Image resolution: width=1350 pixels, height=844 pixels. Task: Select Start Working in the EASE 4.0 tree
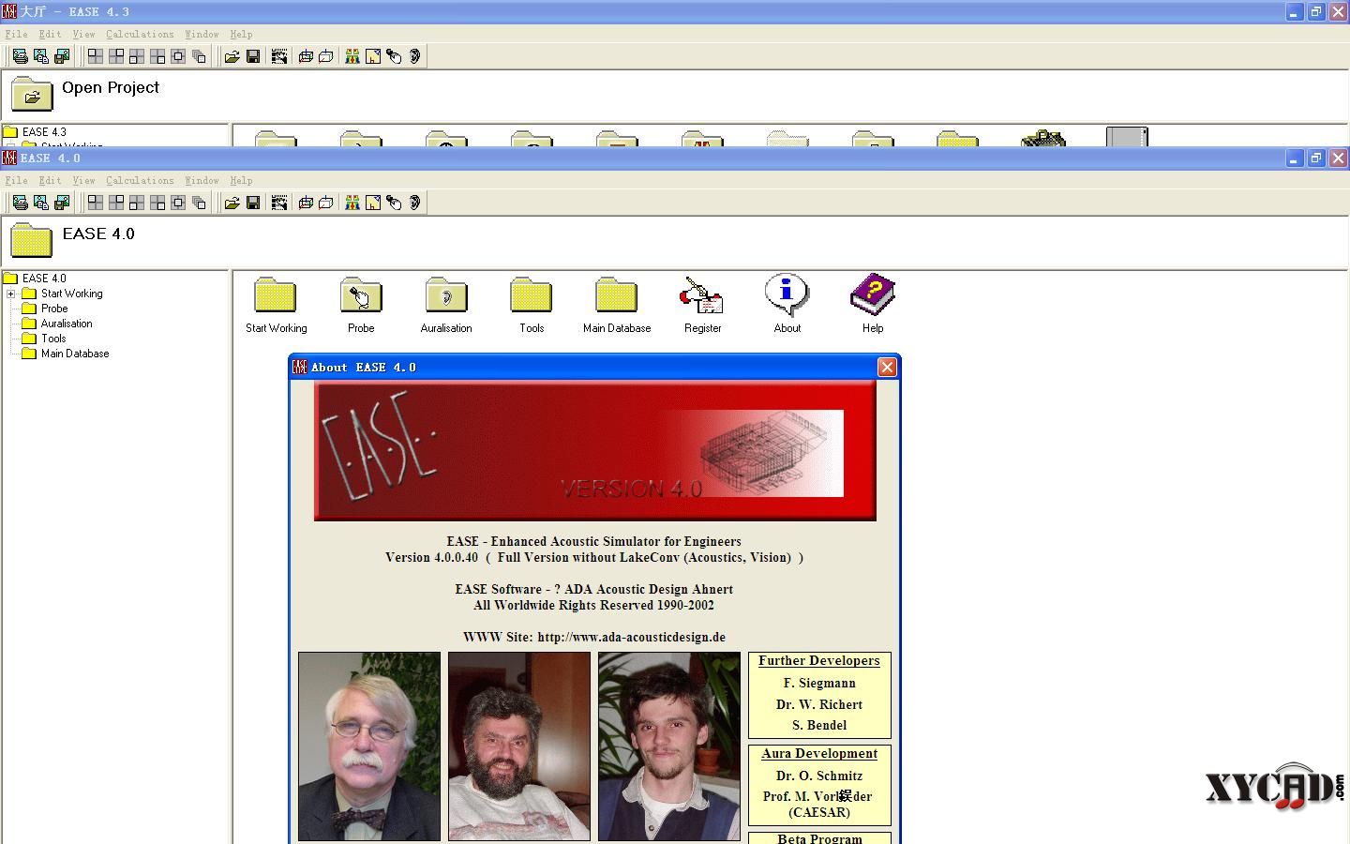(x=72, y=294)
